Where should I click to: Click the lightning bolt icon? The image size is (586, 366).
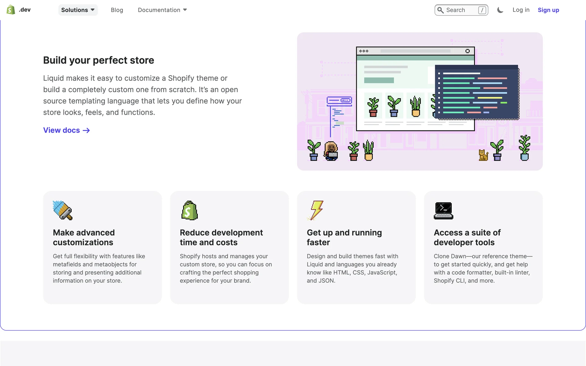pos(317,210)
